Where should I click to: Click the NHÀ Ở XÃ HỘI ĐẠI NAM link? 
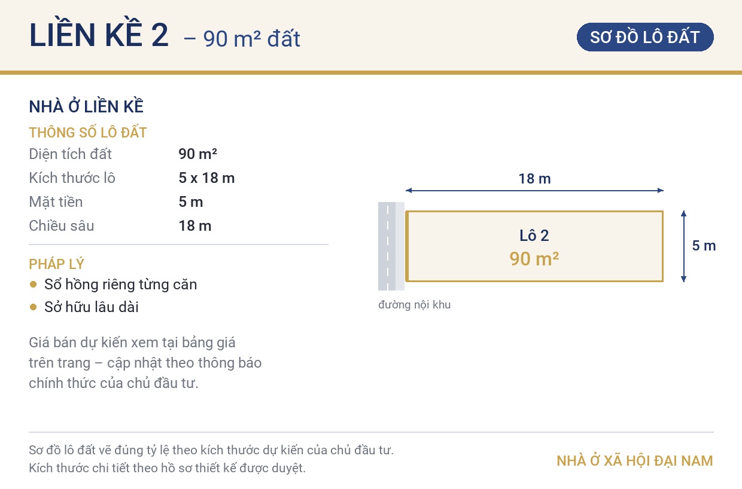pos(635,461)
